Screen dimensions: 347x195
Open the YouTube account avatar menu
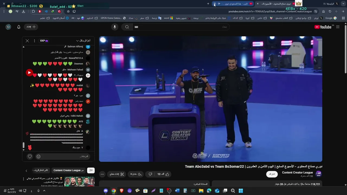[x=8, y=27]
